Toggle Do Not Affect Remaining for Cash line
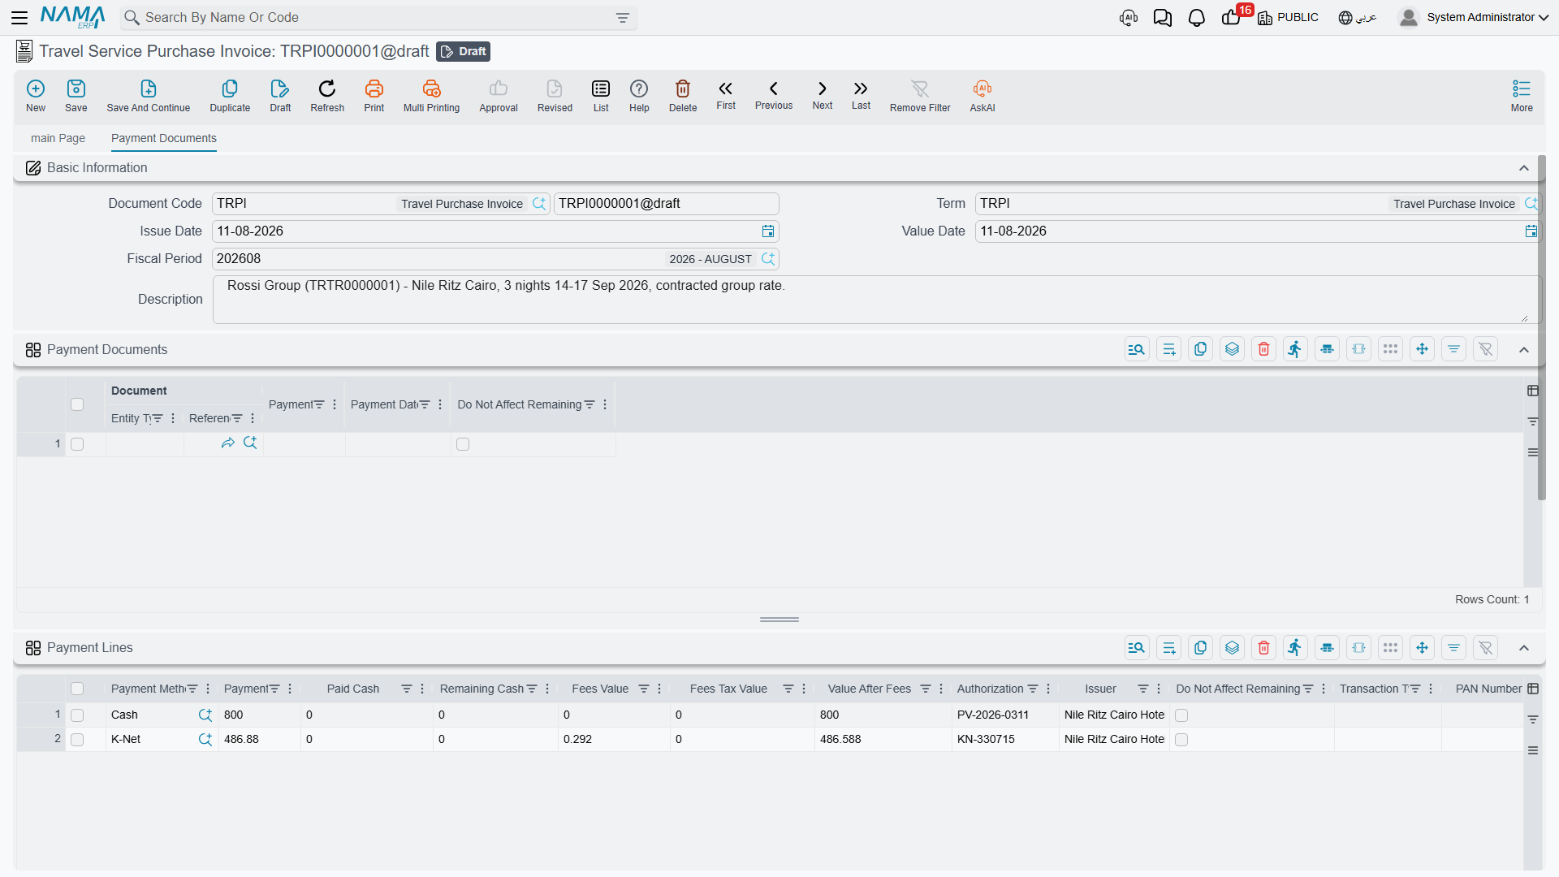The width and height of the screenshot is (1559, 877). [x=1181, y=715]
